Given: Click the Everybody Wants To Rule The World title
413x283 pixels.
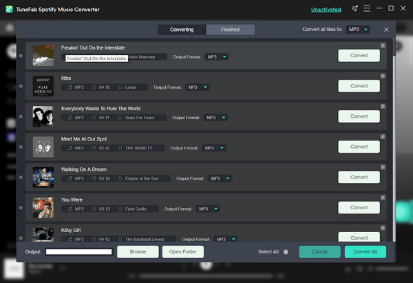Looking at the screenshot, I should [x=100, y=109].
